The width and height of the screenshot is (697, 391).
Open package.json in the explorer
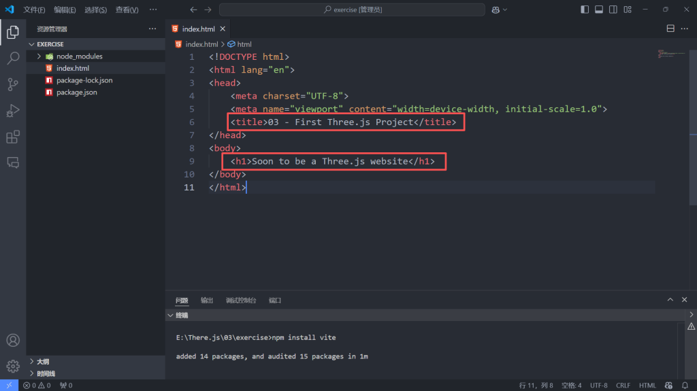coord(76,92)
